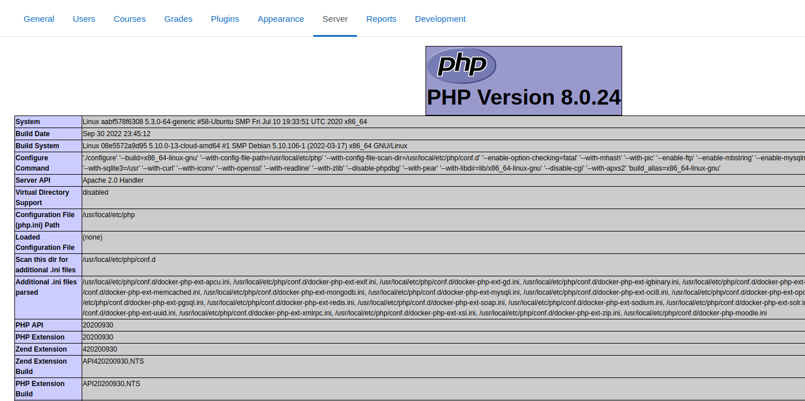Viewport: 805px width, 401px height.
Task: Select the Build System label cell
Action: point(48,146)
